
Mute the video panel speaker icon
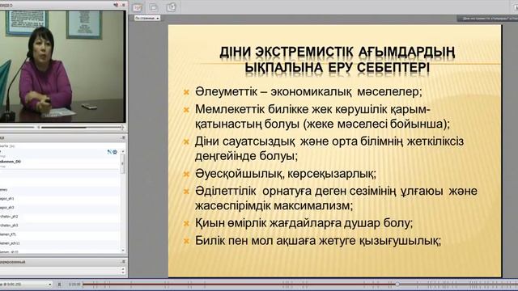pos(116,5)
